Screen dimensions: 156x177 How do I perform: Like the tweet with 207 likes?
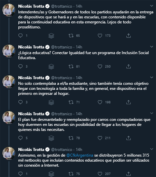tap(100, 174)
